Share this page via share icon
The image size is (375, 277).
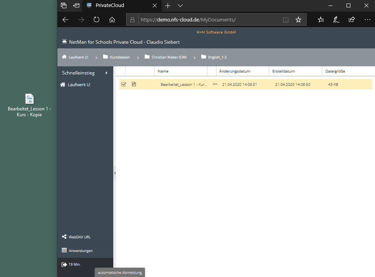pos(352,20)
